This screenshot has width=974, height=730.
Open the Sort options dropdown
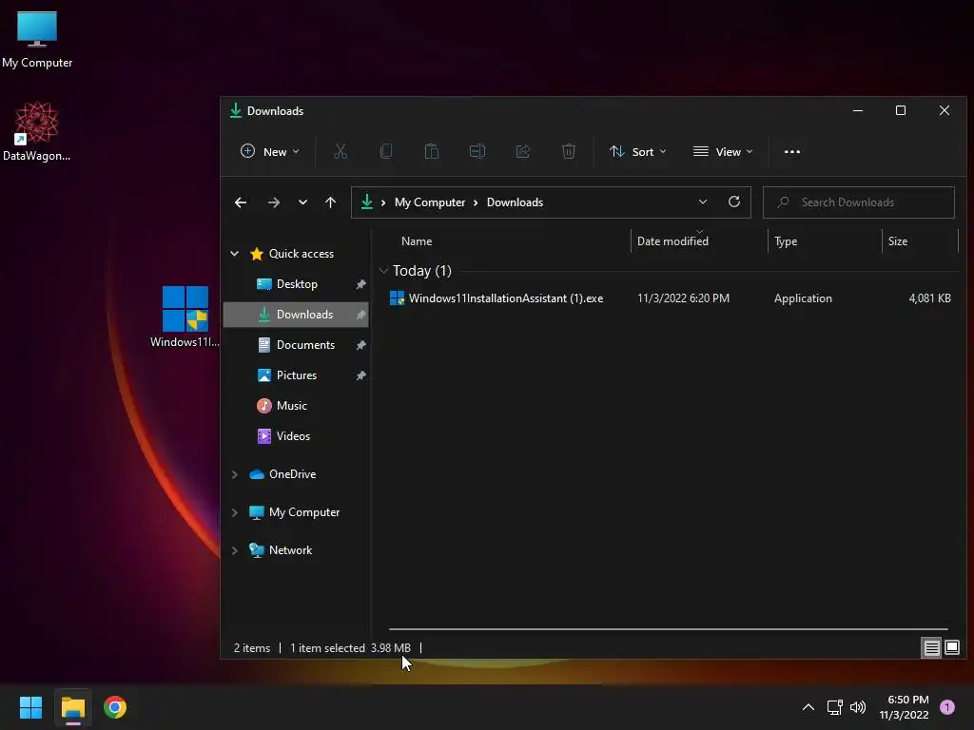click(x=638, y=151)
